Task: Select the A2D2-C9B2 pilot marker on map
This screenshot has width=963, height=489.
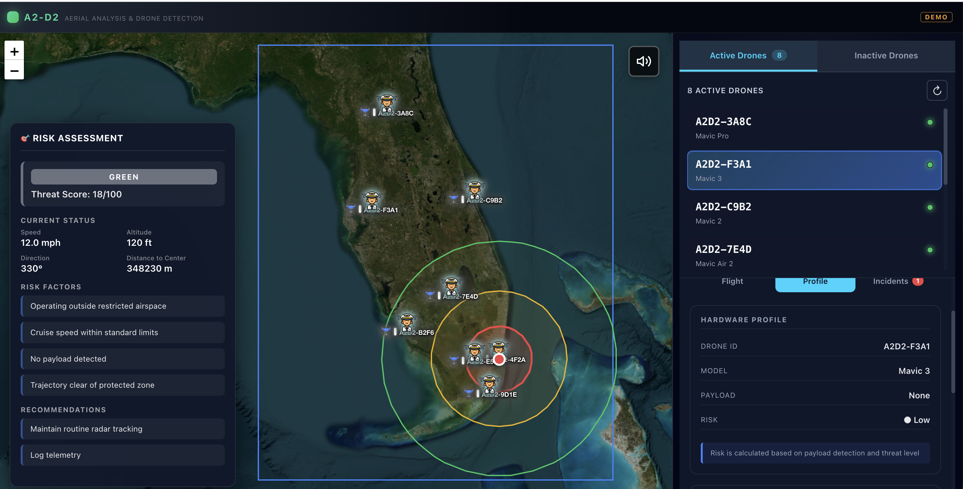Action: [x=474, y=190]
